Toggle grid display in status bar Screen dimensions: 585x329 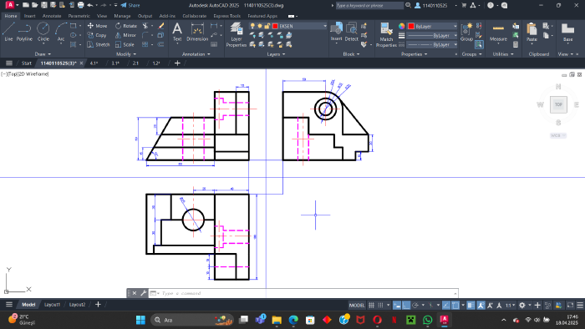click(x=371, y=305)
